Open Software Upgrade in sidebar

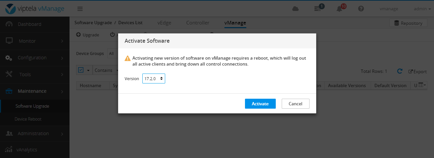[32, 106]
